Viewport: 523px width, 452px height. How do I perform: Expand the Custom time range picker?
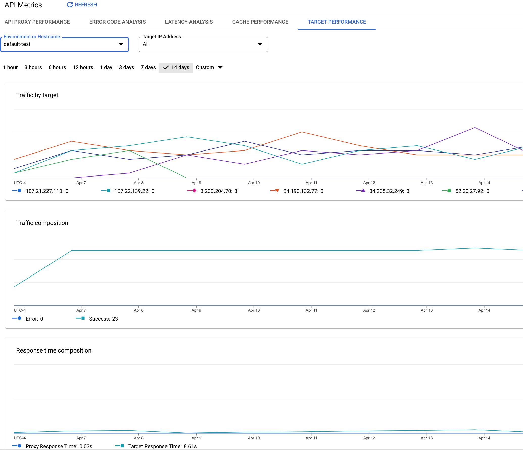[221, 68]
